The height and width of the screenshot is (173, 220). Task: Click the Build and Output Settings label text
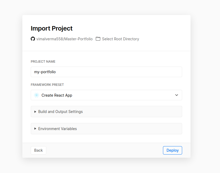click(60, 112)
